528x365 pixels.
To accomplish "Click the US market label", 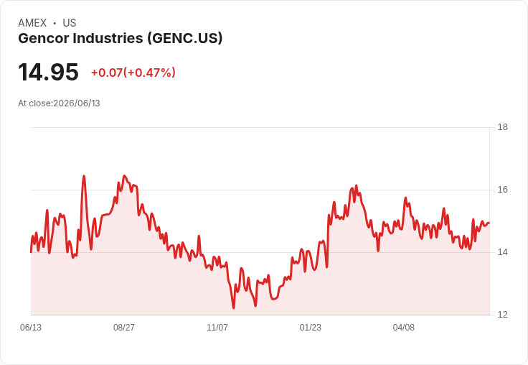I will click(x=70, y=23).
